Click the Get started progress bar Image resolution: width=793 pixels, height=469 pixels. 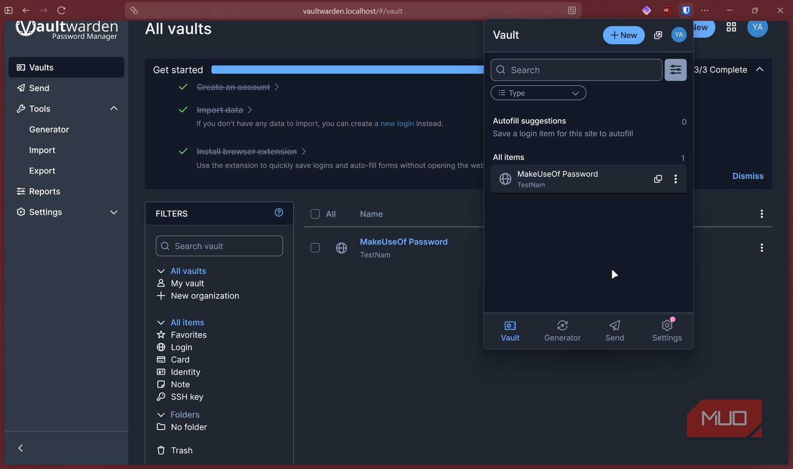point(346,69)
